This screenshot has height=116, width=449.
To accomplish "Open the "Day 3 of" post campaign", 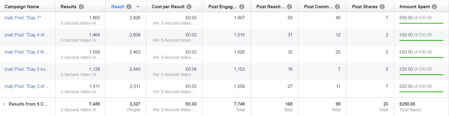I will pos(27,86).
